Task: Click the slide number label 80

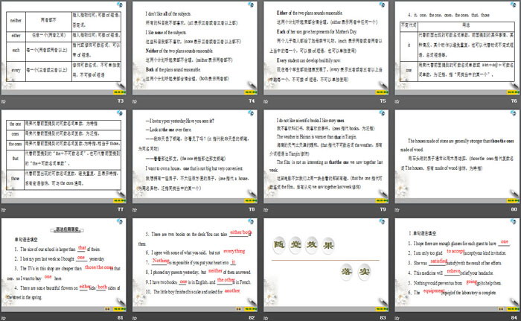Action: (x=514, y=209)
